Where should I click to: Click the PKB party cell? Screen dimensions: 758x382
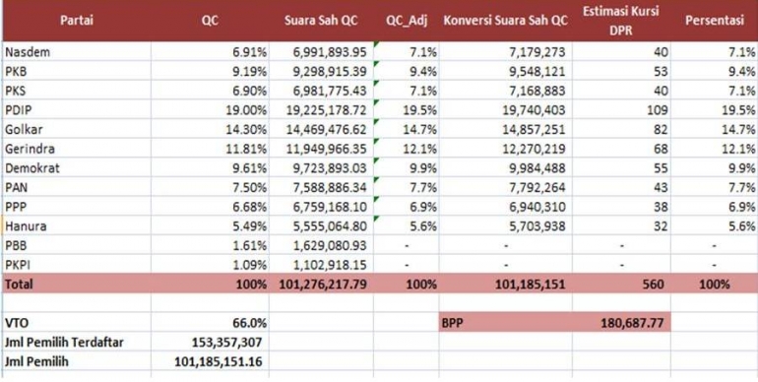[x=77, y=71]
